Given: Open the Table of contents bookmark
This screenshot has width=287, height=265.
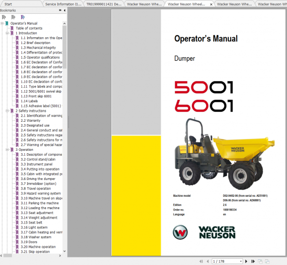Looking at the screenshot, I should [x=29, y=28].
